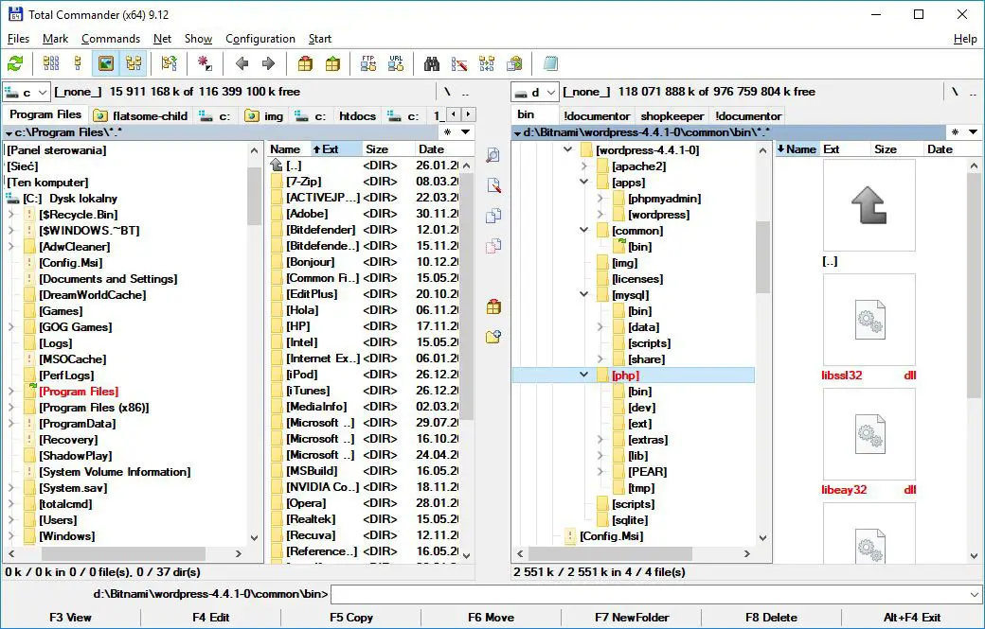Click the synchronize directories icon
The height and width of the screenshot is (629, 985).
point(487,63)
